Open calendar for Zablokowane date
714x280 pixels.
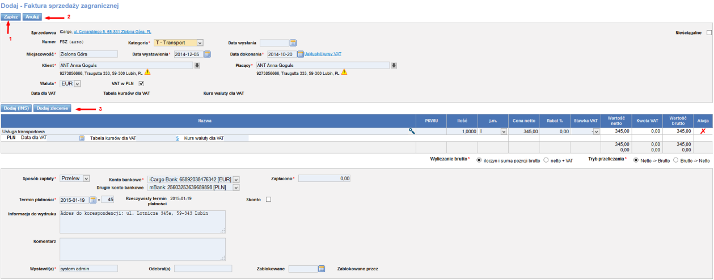point(321,269)
